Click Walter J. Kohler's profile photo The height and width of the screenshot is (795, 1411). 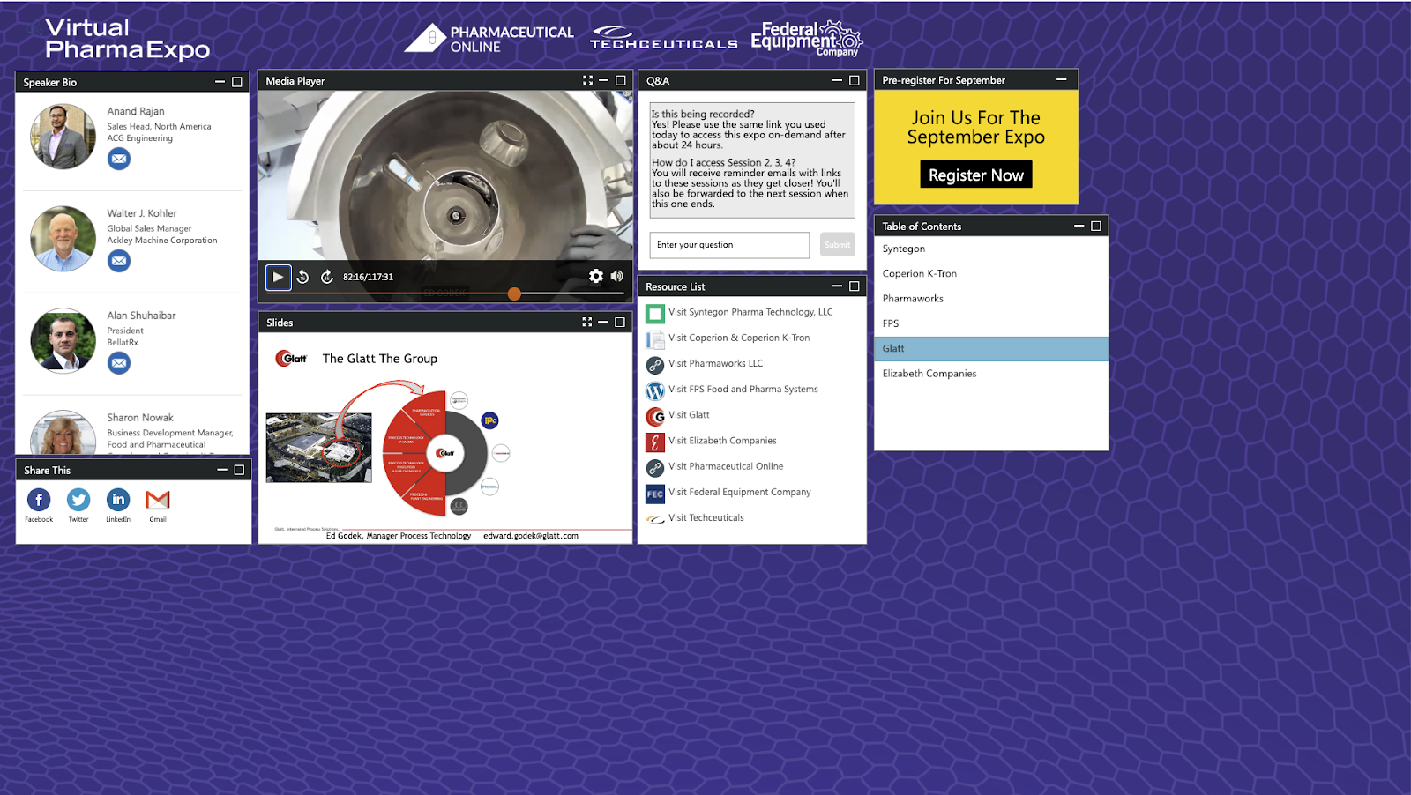click(63, 239)
